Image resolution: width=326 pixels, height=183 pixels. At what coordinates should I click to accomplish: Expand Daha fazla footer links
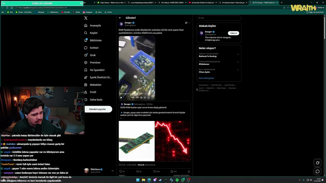coord(233,88)
